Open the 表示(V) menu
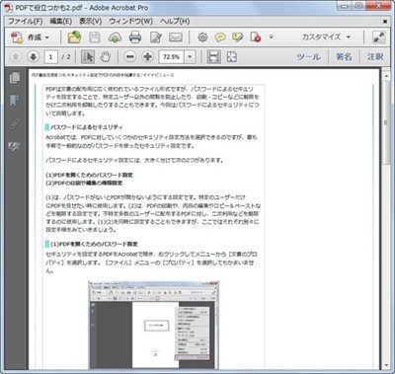 coord(91,21)
